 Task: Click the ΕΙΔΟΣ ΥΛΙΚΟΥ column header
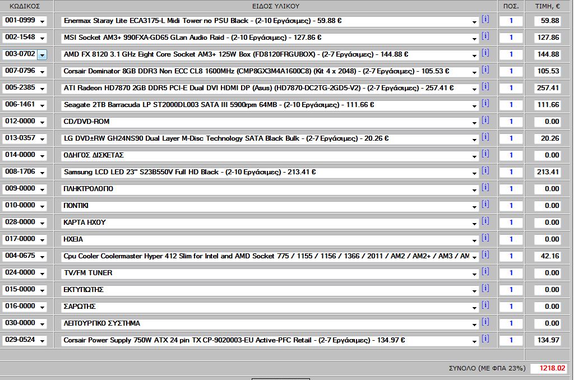[x=276, y=6]
